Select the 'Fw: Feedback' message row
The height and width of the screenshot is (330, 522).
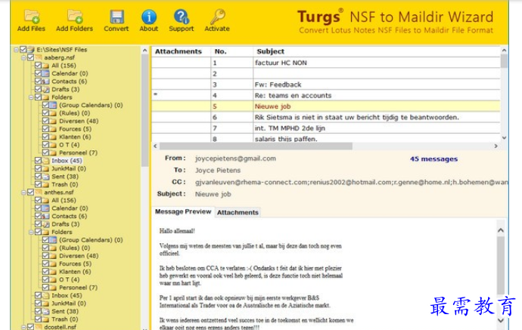point(326,85)
